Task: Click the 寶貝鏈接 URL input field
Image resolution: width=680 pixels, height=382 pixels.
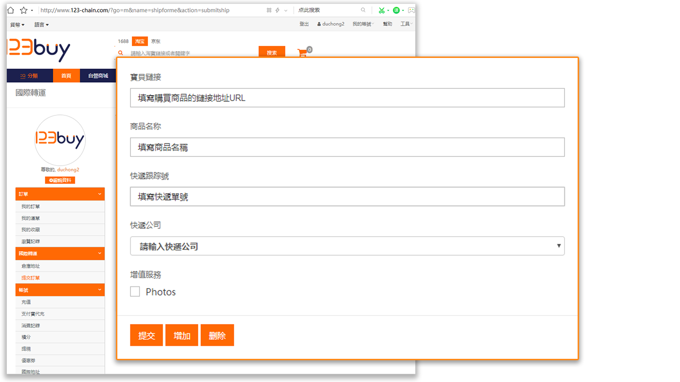Action: click(x=347, y=98)
